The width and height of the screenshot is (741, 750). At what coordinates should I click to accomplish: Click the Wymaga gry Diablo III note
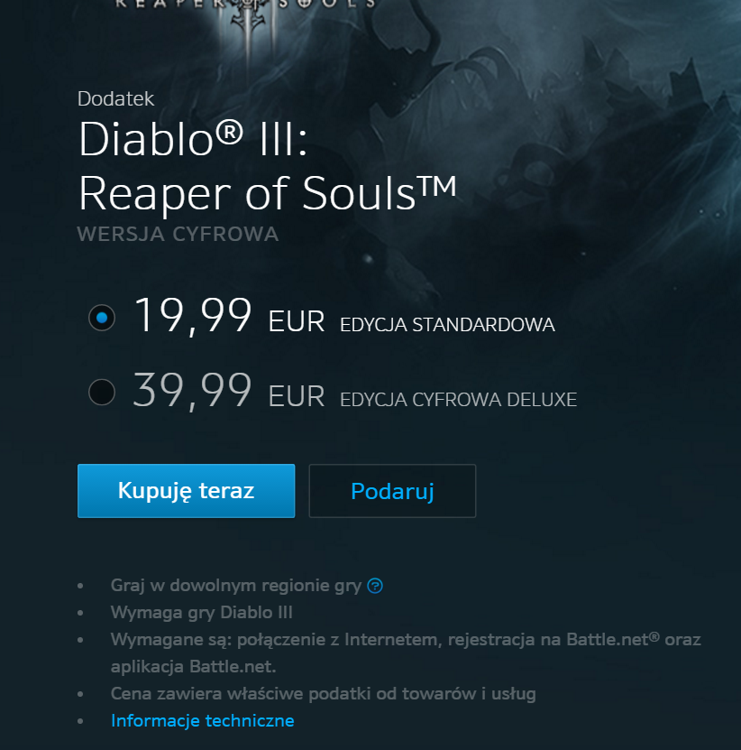(202, 612)
